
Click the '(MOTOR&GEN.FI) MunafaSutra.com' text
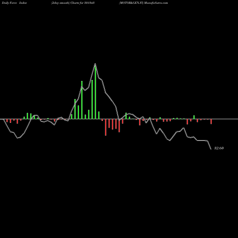point(143,3)
